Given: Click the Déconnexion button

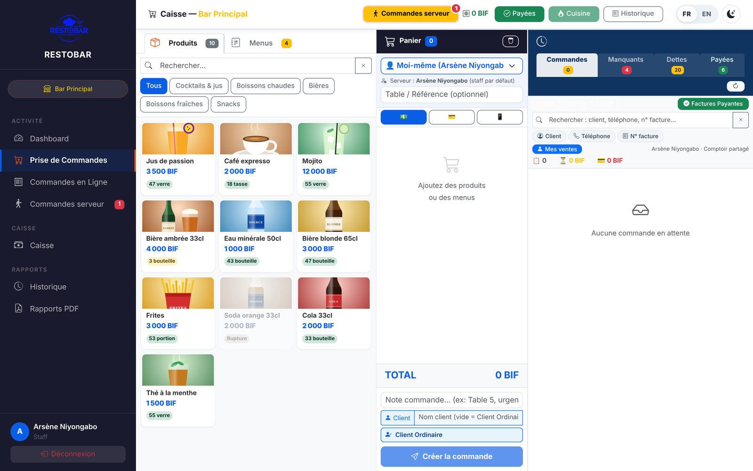Looking at the screenshot, I should pyautogui.click(x=68, y=454).
